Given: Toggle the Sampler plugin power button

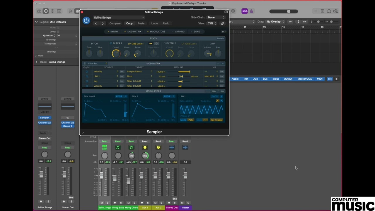Looking at the screenshot, I should 86,20.
